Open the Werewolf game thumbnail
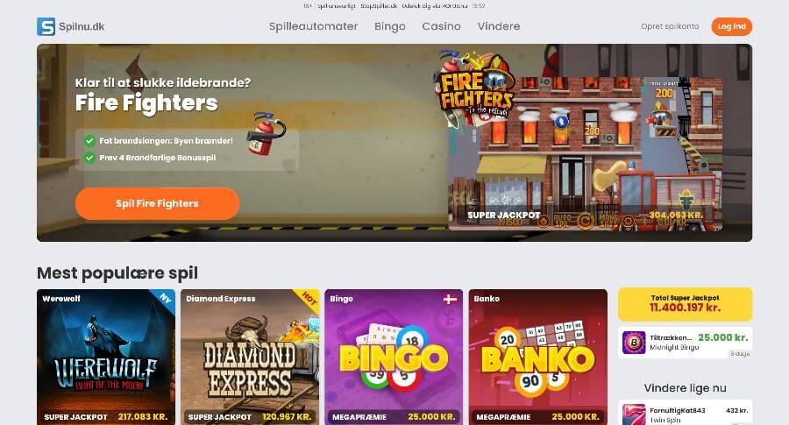Screen dimensions: 789x425 [x=106, y=358]
